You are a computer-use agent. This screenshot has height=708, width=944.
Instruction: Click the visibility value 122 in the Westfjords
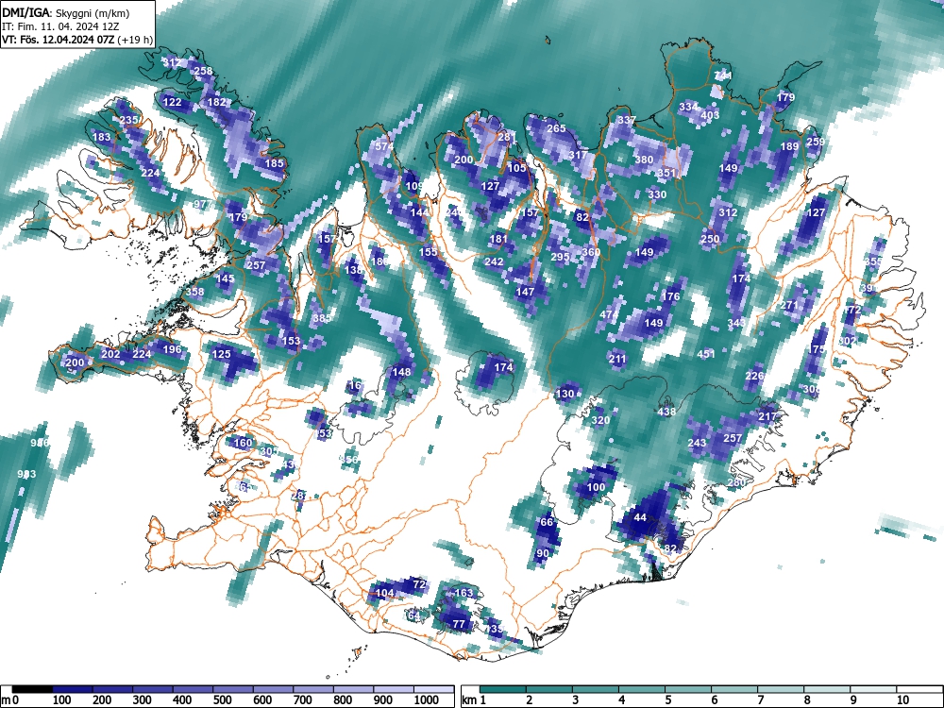(x=172, y=102)
